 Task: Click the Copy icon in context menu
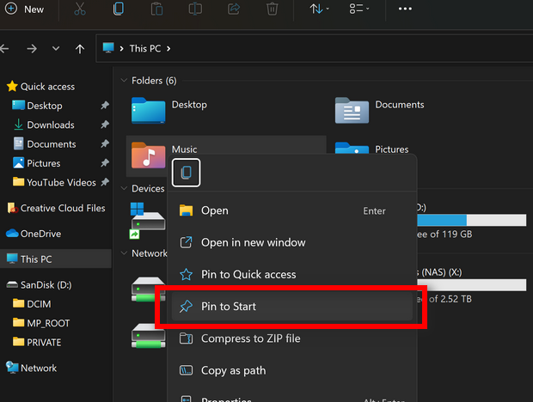pyautogui.click(x=186, y=173)
